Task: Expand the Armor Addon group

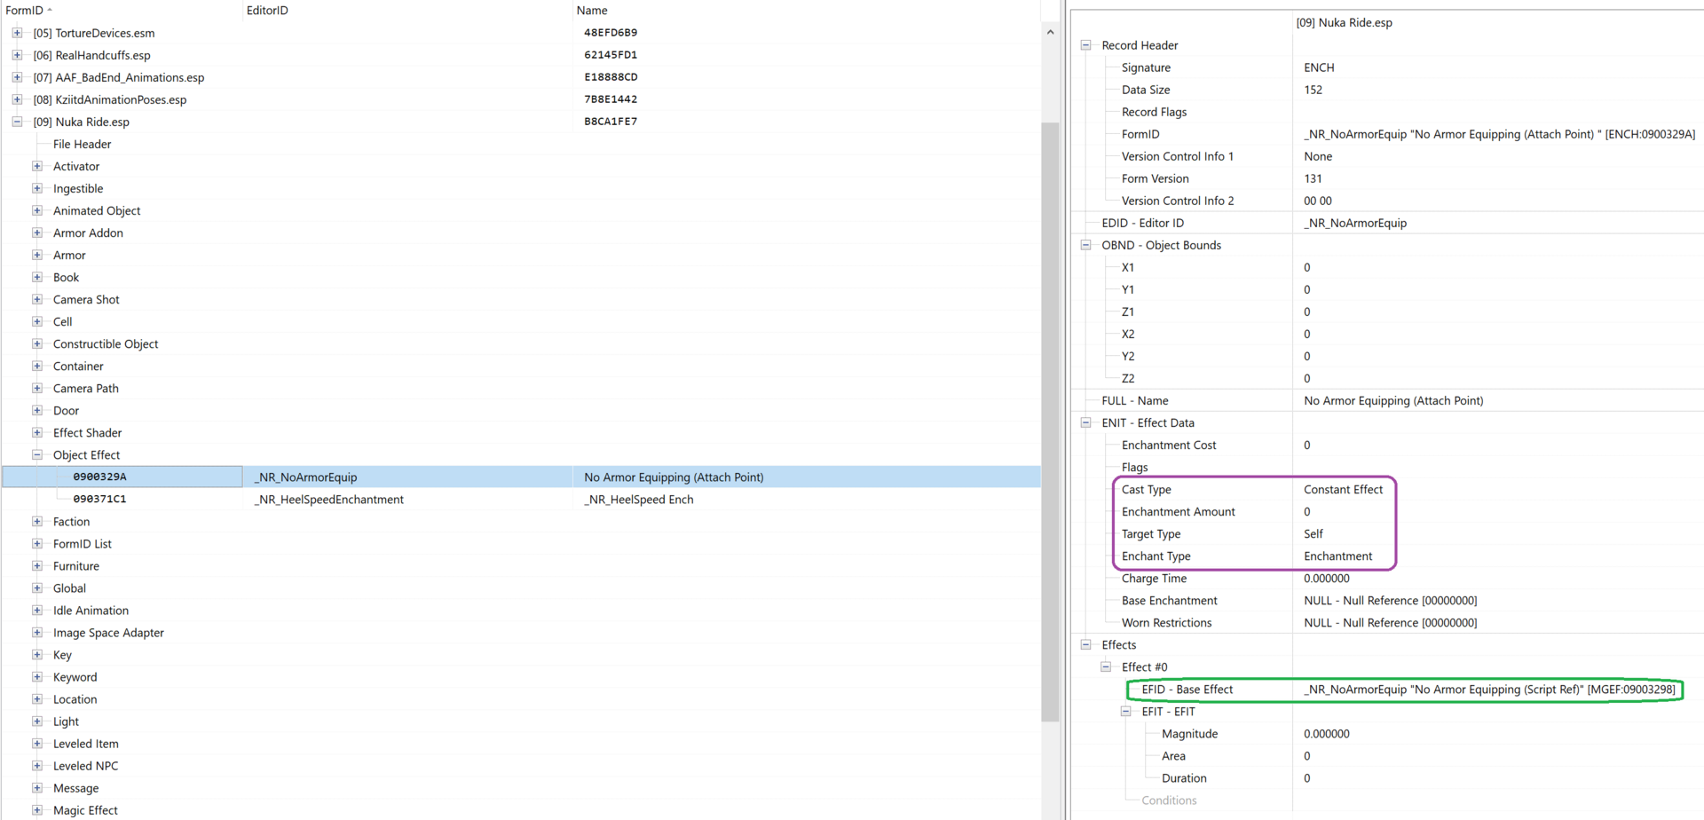Action: point(37,233)
